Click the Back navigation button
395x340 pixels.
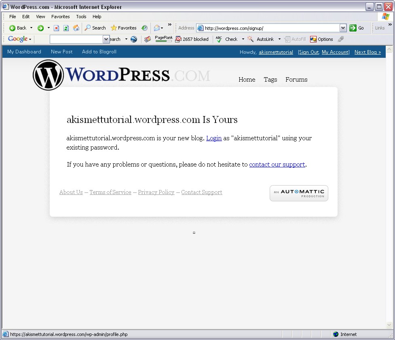(x=18, y=28)
